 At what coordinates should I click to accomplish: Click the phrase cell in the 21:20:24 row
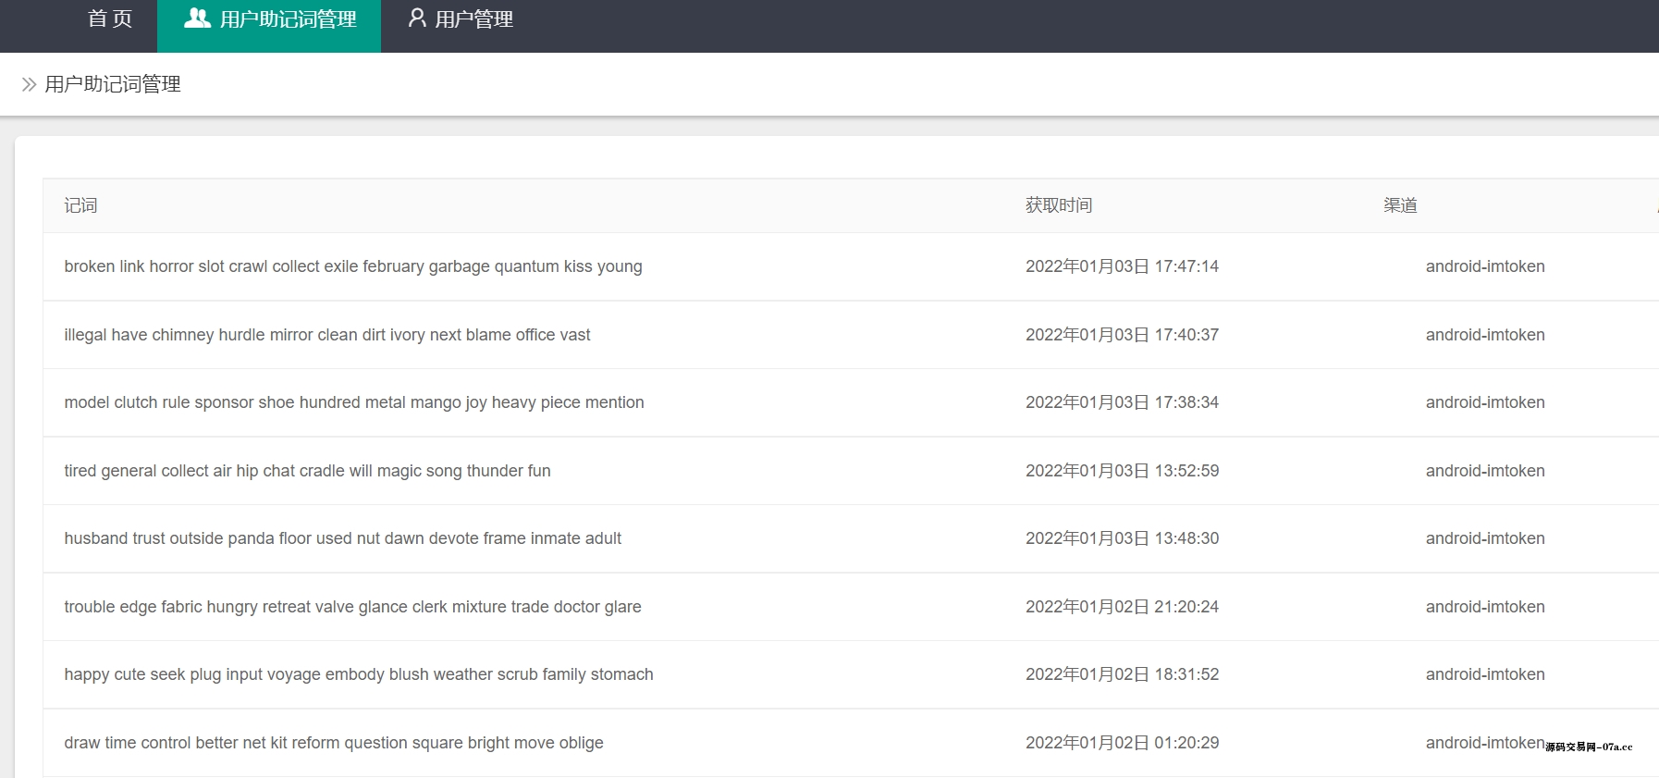[352, 607]
